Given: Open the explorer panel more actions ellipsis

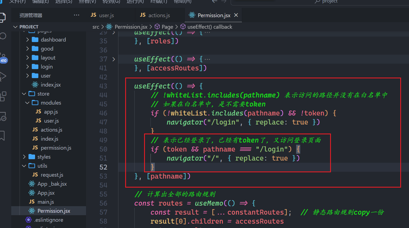Looking at the screenshot, I should point(76,15).
